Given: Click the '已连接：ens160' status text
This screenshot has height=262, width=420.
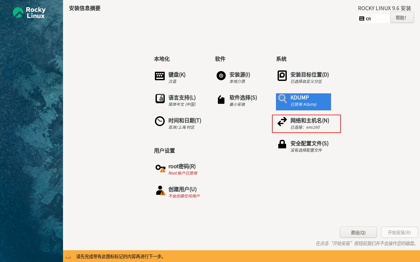Looking at the screenshot, I should coord(305,127).
